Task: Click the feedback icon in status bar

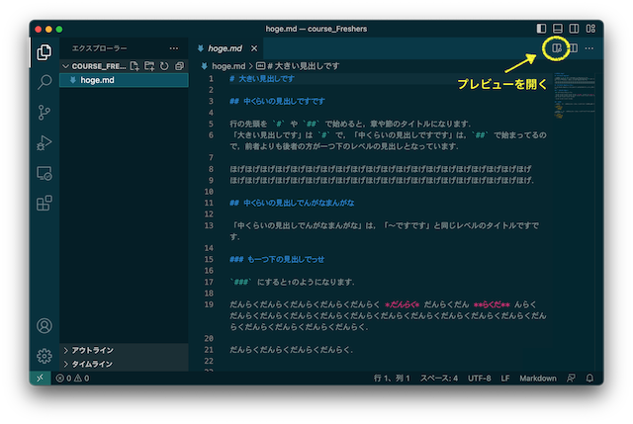Action: click(x=572, y=378)
